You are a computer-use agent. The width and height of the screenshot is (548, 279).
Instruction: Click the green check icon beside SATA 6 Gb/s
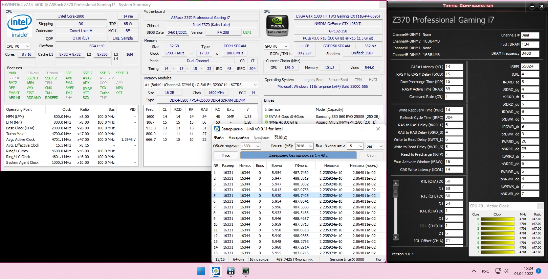click(266, 117)
